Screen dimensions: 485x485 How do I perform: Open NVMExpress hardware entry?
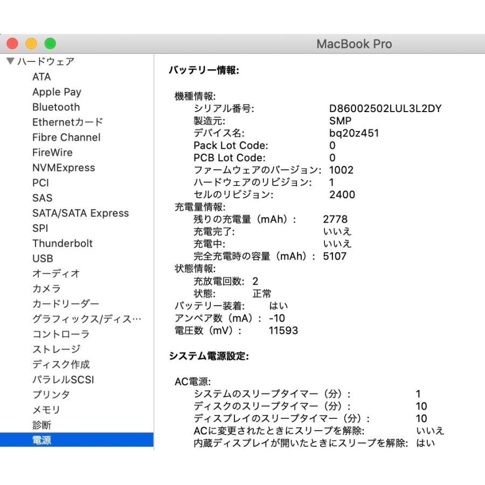pyautogui.click(x=64, y=168)
